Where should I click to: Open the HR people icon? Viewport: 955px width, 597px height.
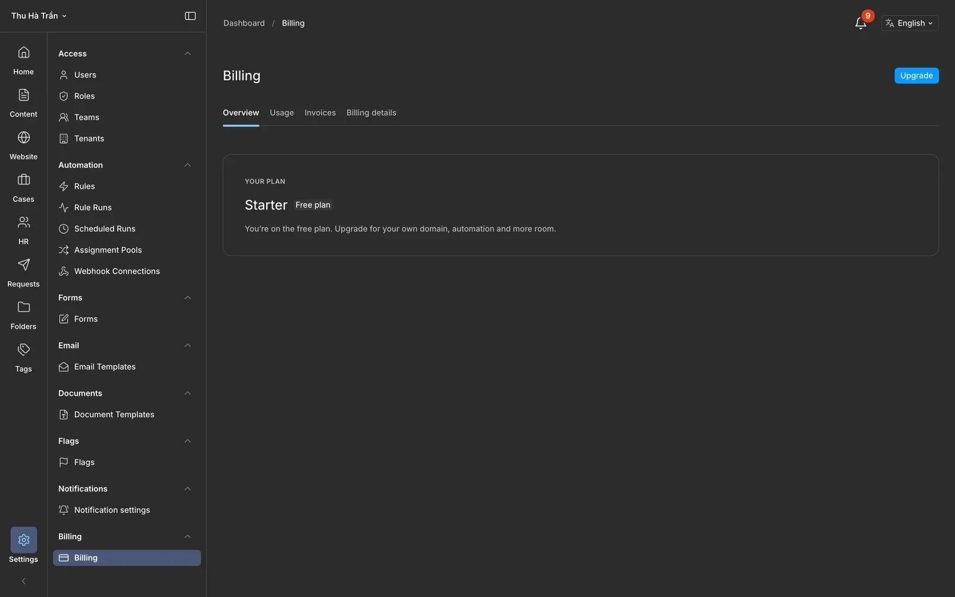[23, 222]
